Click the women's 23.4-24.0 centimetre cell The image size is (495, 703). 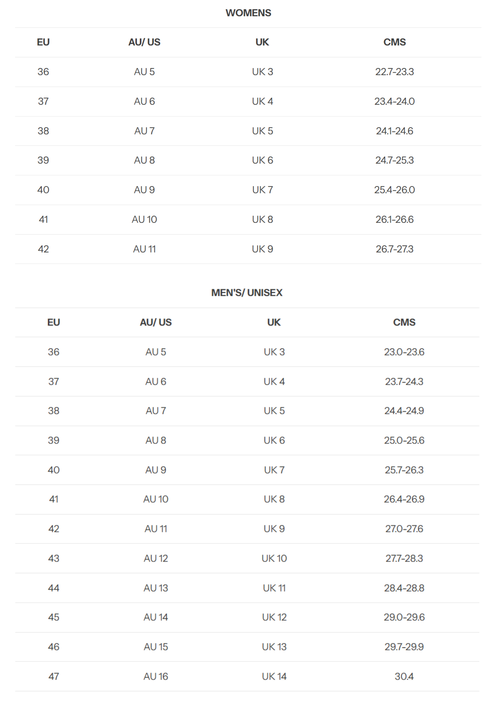point(394,101)
